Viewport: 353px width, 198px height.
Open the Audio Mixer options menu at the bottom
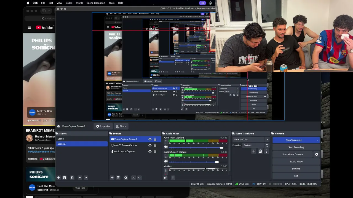(x=173, y=178)
